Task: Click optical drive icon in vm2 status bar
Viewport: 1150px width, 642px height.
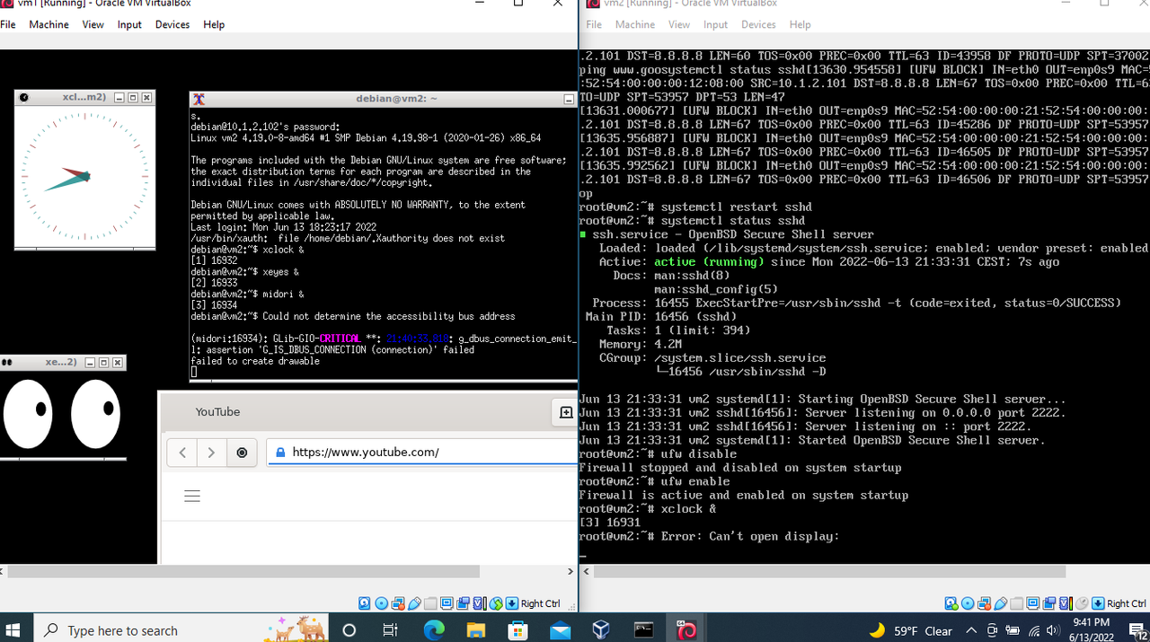Action: (968, 603)
